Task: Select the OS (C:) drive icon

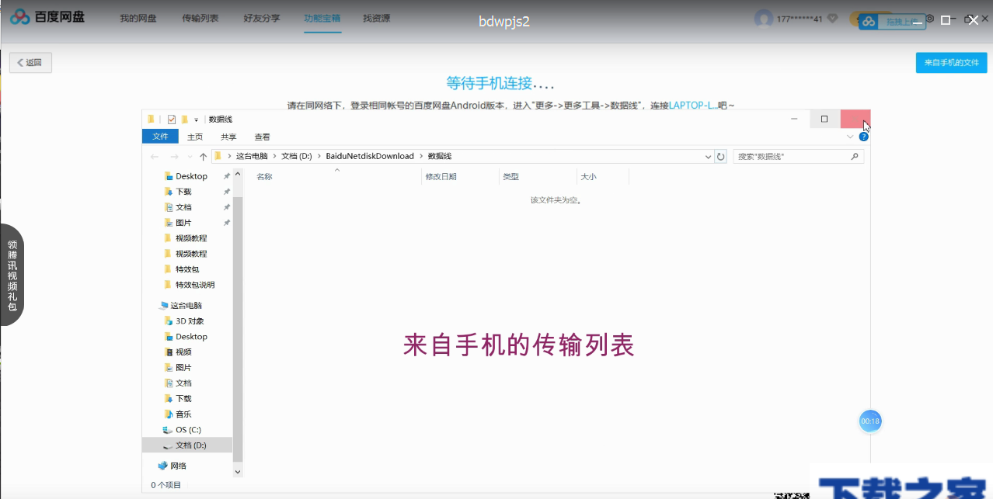Action: point(169,429)
